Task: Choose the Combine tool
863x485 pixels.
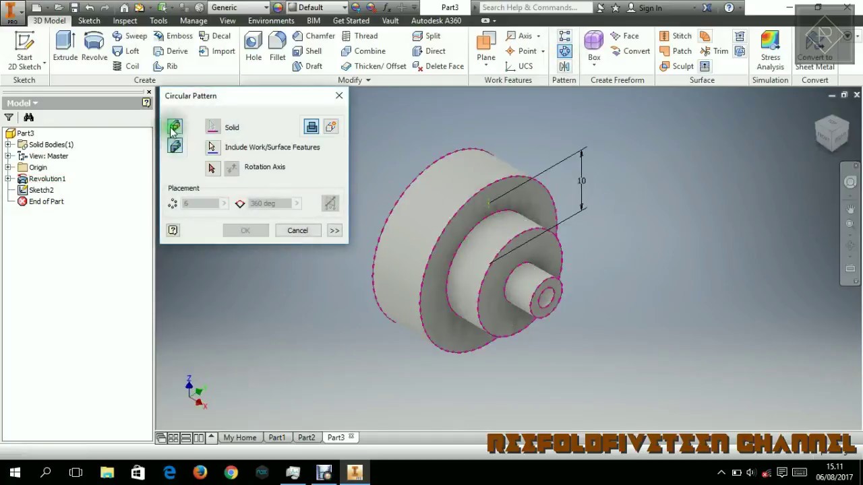Action: tap(363, 51)
